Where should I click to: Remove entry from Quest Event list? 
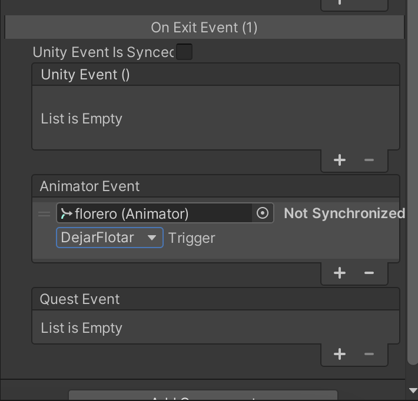pyautogui.click(x=369, y=354)
